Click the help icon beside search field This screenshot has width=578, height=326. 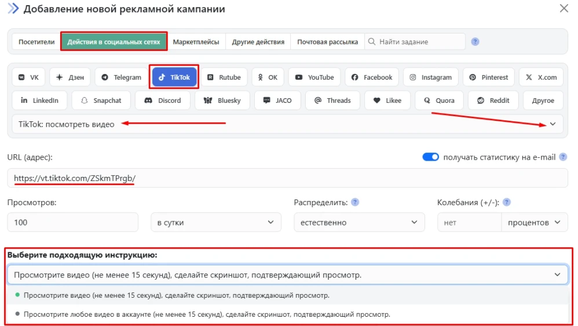[x=475, y=42]
